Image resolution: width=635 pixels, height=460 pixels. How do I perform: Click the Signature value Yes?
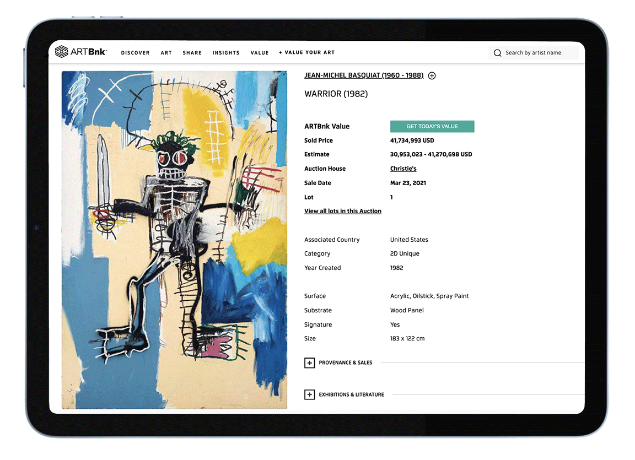pyautogui.click(x=395, y=324)
